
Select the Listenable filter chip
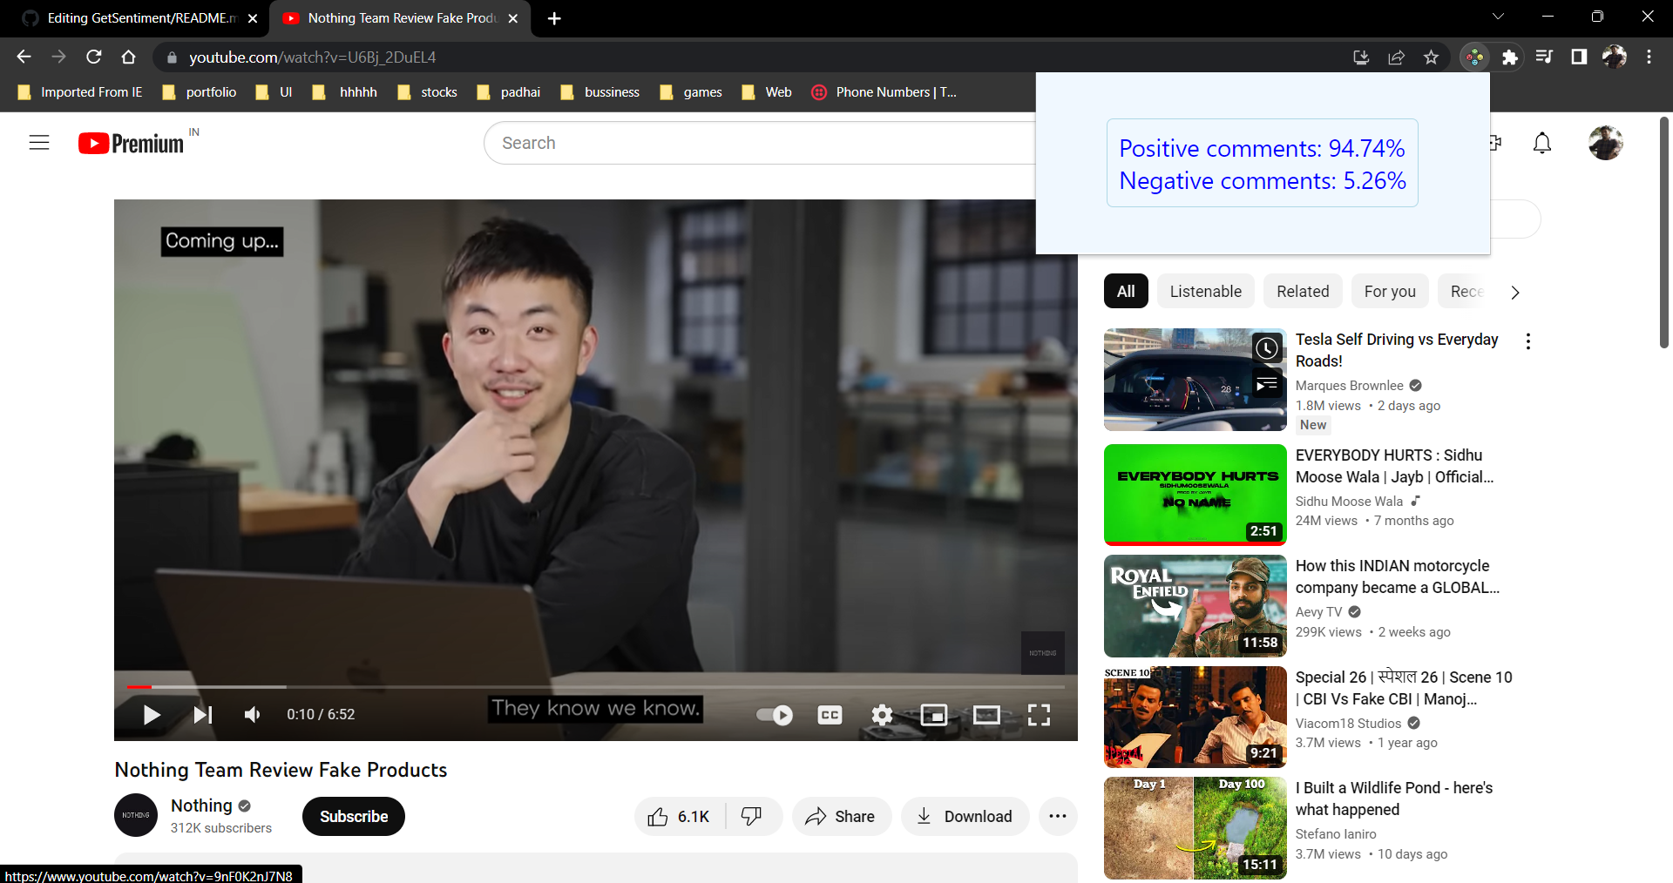click(x=1206, y=292)
